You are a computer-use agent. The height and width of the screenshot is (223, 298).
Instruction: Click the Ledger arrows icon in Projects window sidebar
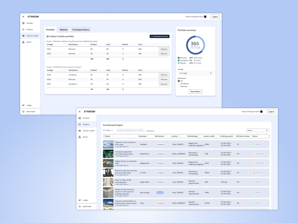point(80,200)
